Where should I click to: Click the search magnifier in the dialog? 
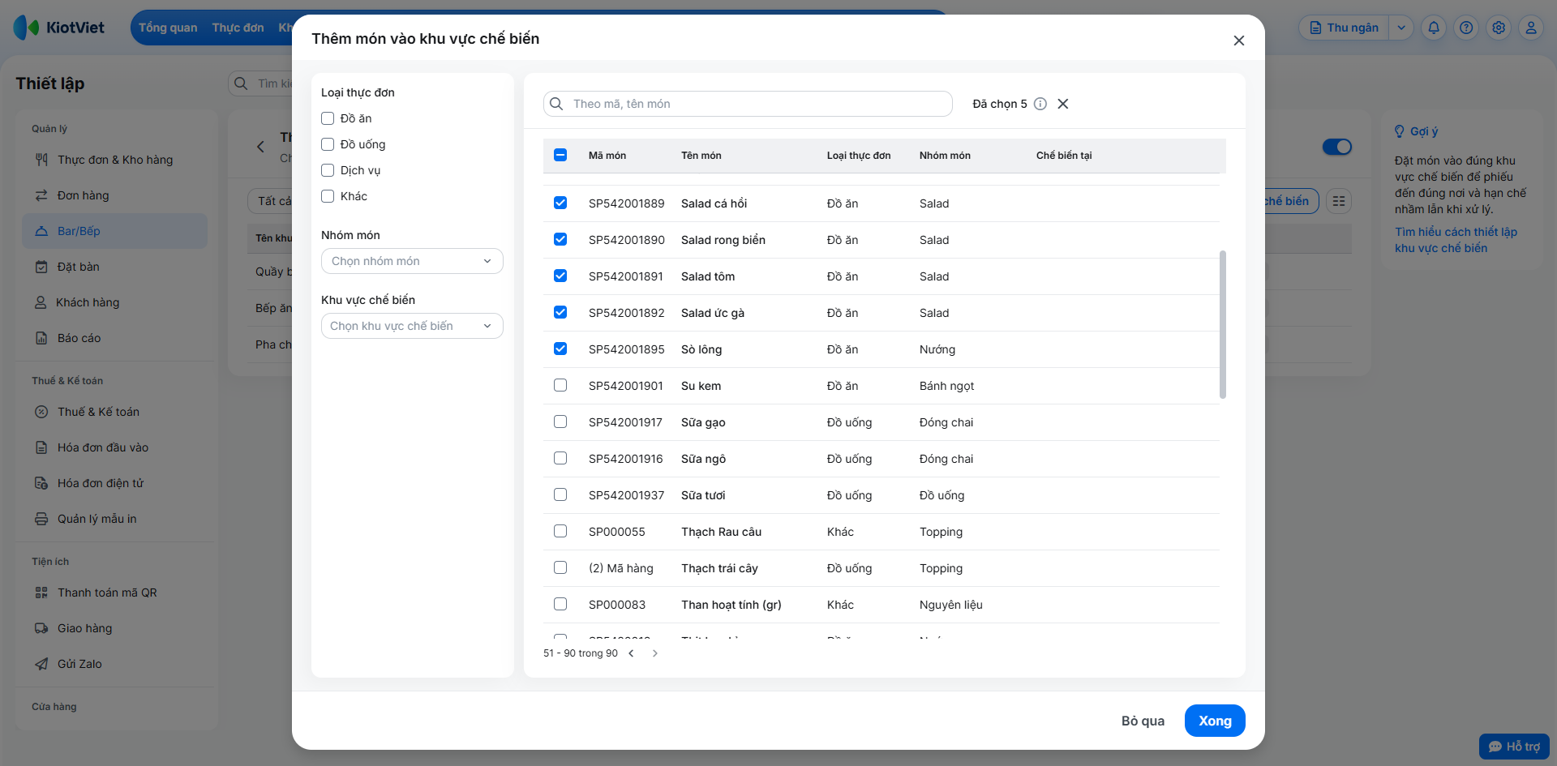click(556, 104)
